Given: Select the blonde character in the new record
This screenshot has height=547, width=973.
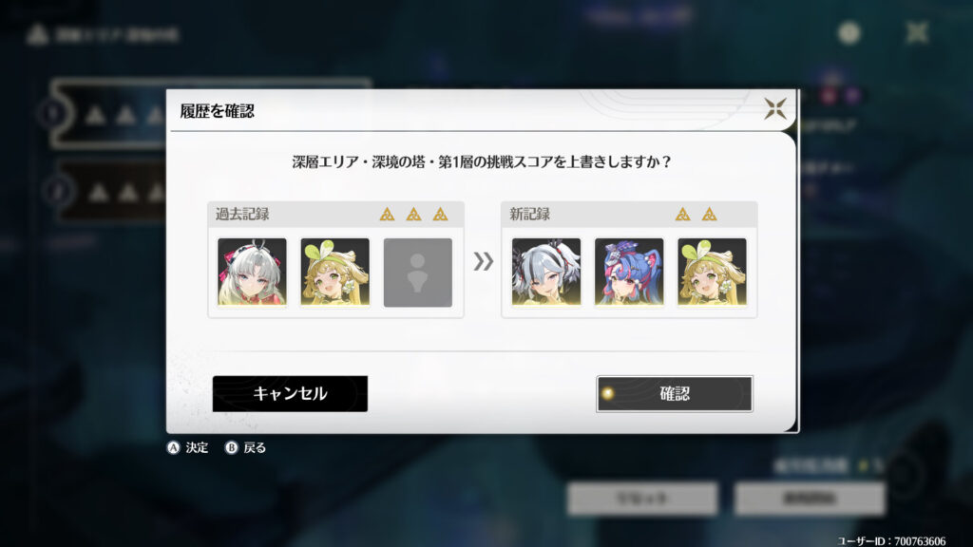Looking at the screenshot, I should [712, 273].
